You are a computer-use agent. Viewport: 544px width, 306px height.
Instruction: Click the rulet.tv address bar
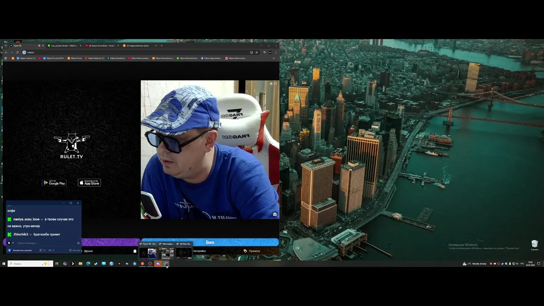coord(140,52)
